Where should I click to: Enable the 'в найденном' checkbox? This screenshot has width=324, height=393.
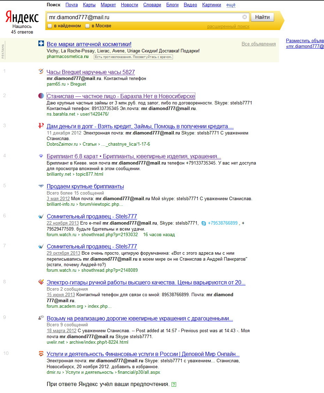tap(50, 26)
